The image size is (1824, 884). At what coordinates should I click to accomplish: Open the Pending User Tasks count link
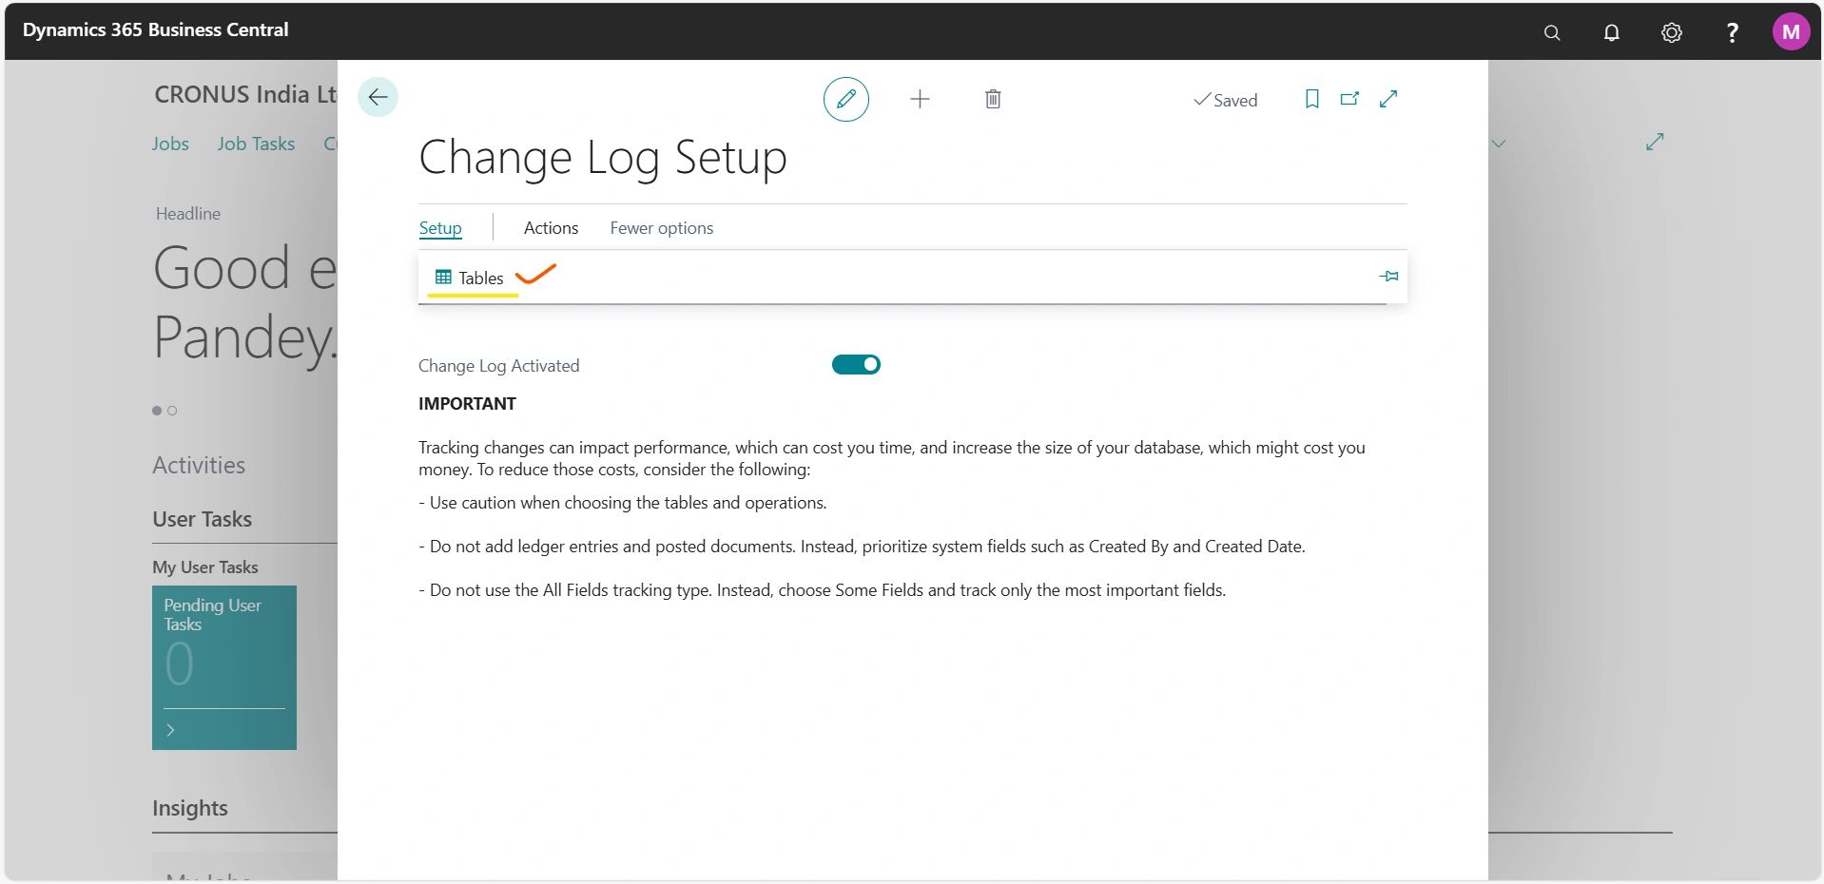(177, 663)
